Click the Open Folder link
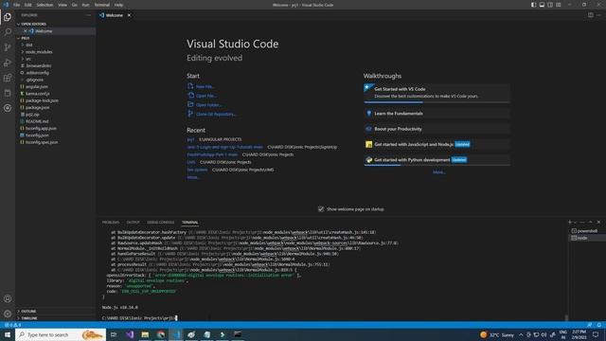 click(x=208, y=105)
